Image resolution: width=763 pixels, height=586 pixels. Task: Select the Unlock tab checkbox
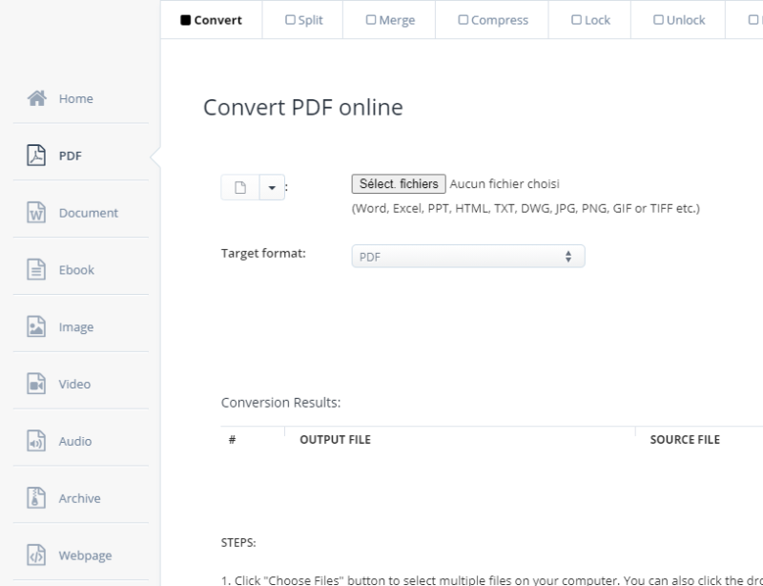pos(658,20)
